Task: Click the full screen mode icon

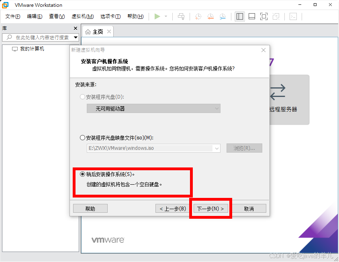Action: point(264,16)
